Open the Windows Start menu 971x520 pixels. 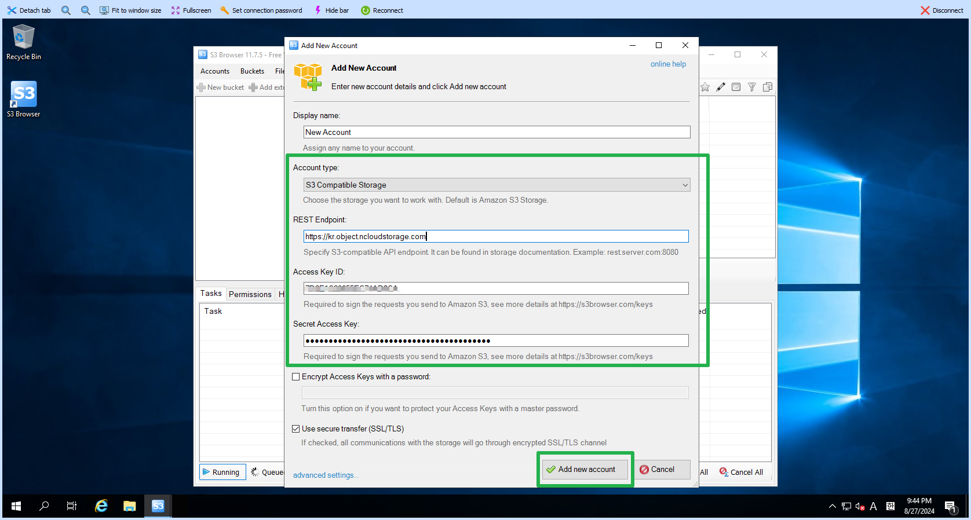(x=16, y=506)
